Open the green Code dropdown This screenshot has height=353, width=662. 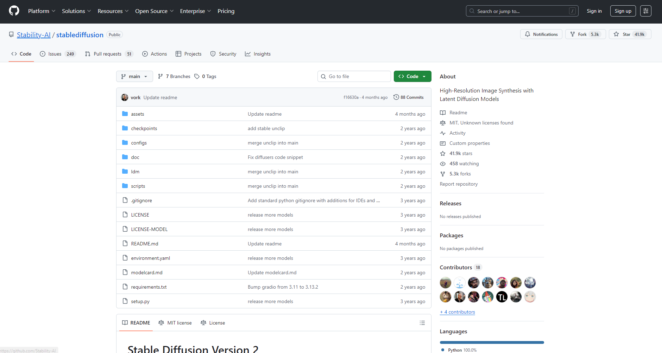point(412,76)
